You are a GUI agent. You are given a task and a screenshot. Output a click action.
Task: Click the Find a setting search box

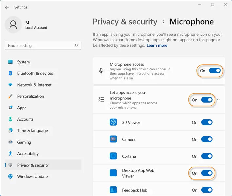coord(43,46)
